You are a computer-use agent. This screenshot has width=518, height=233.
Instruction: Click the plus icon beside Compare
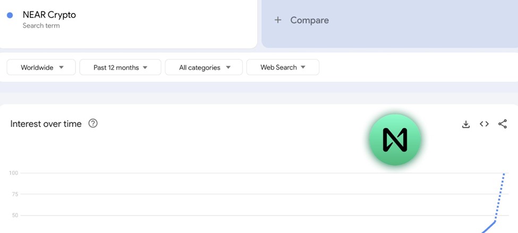pos(278,20)
